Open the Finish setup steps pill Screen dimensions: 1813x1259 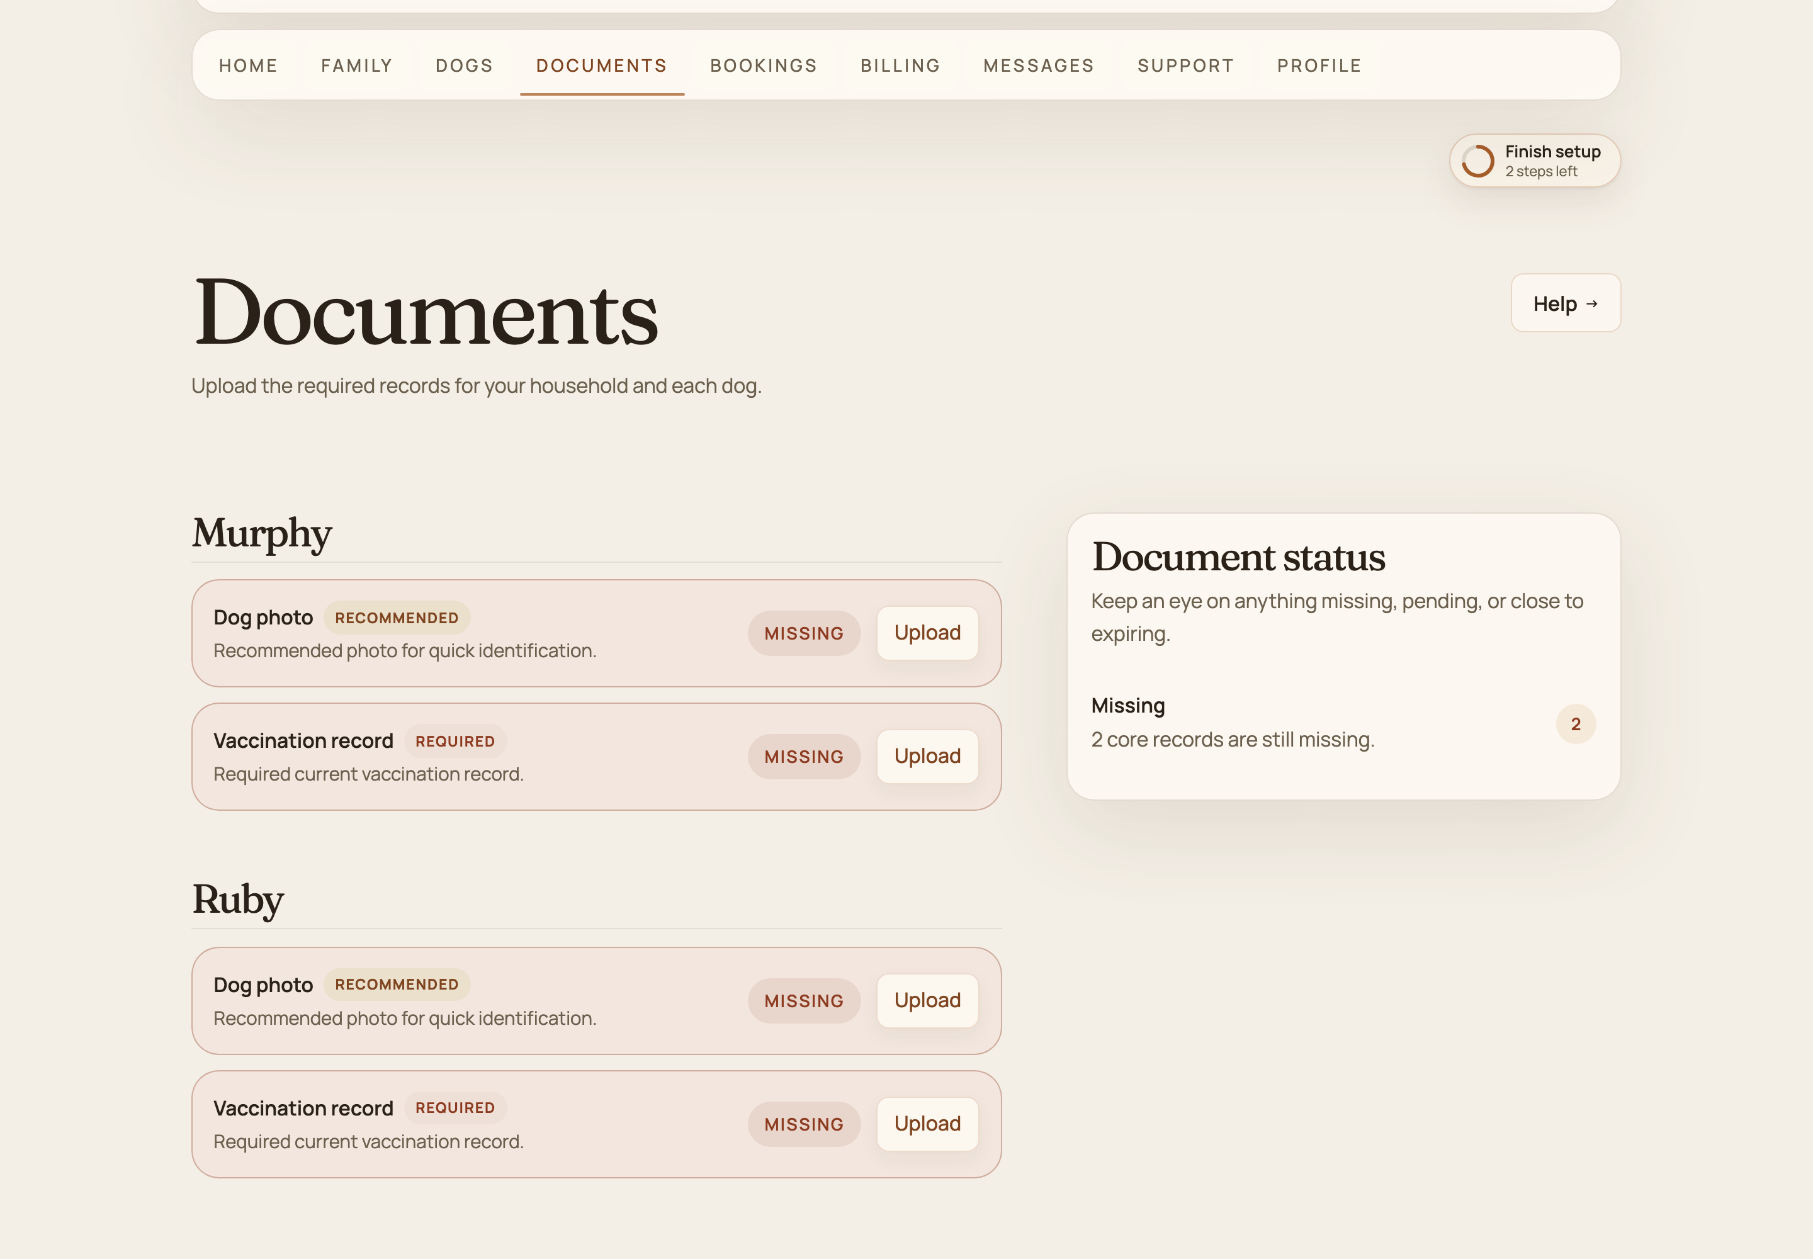pyautogui.click(x=1535, y=161)
